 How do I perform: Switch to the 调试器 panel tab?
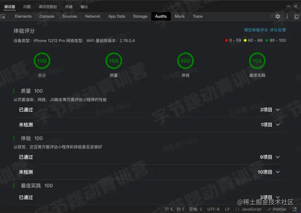pos(10,7)
